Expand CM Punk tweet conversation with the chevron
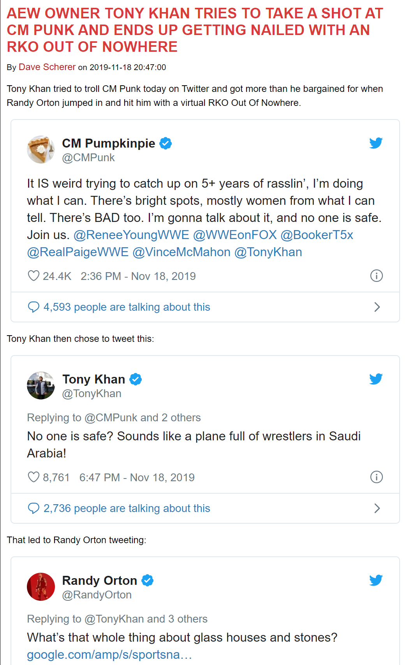The image size is (407, 665). click(377, 307)
